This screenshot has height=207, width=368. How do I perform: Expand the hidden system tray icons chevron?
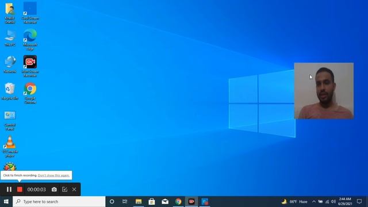pos(314,202)
